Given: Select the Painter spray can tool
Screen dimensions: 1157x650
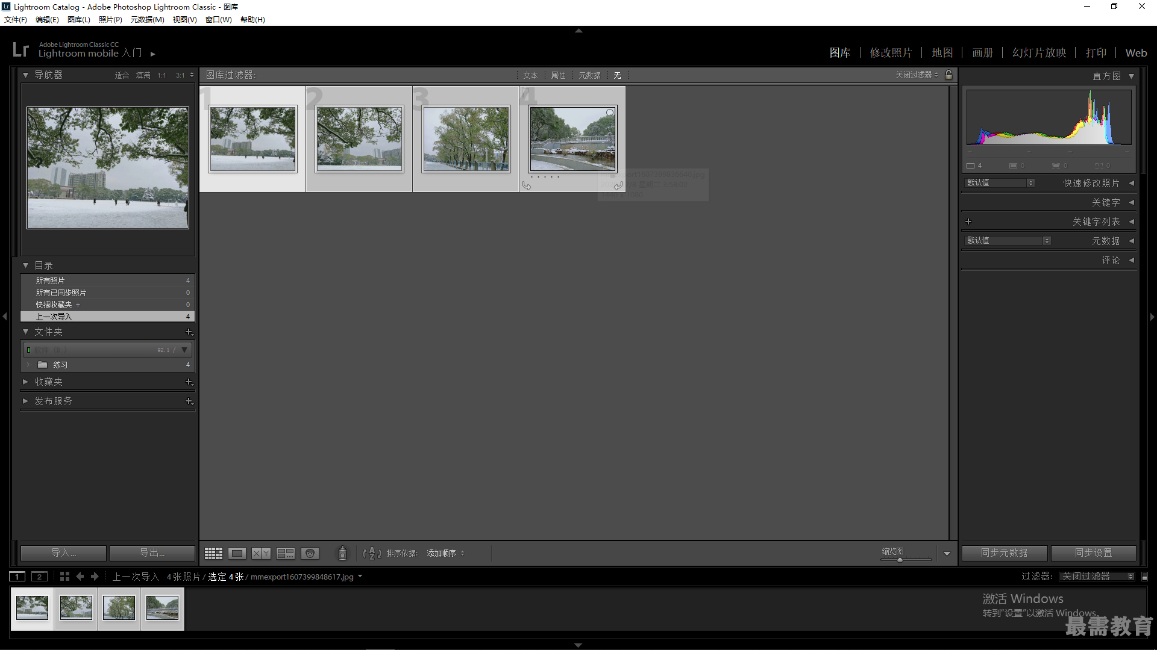Looking at the screenshot, I should [342, 553].
